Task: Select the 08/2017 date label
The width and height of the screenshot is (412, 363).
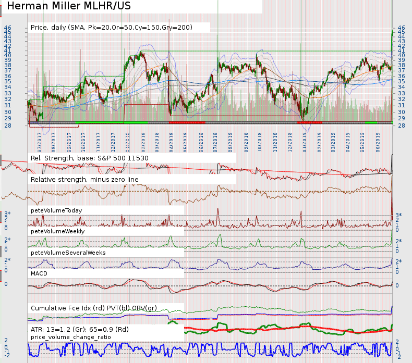Action: coord(53,142)
